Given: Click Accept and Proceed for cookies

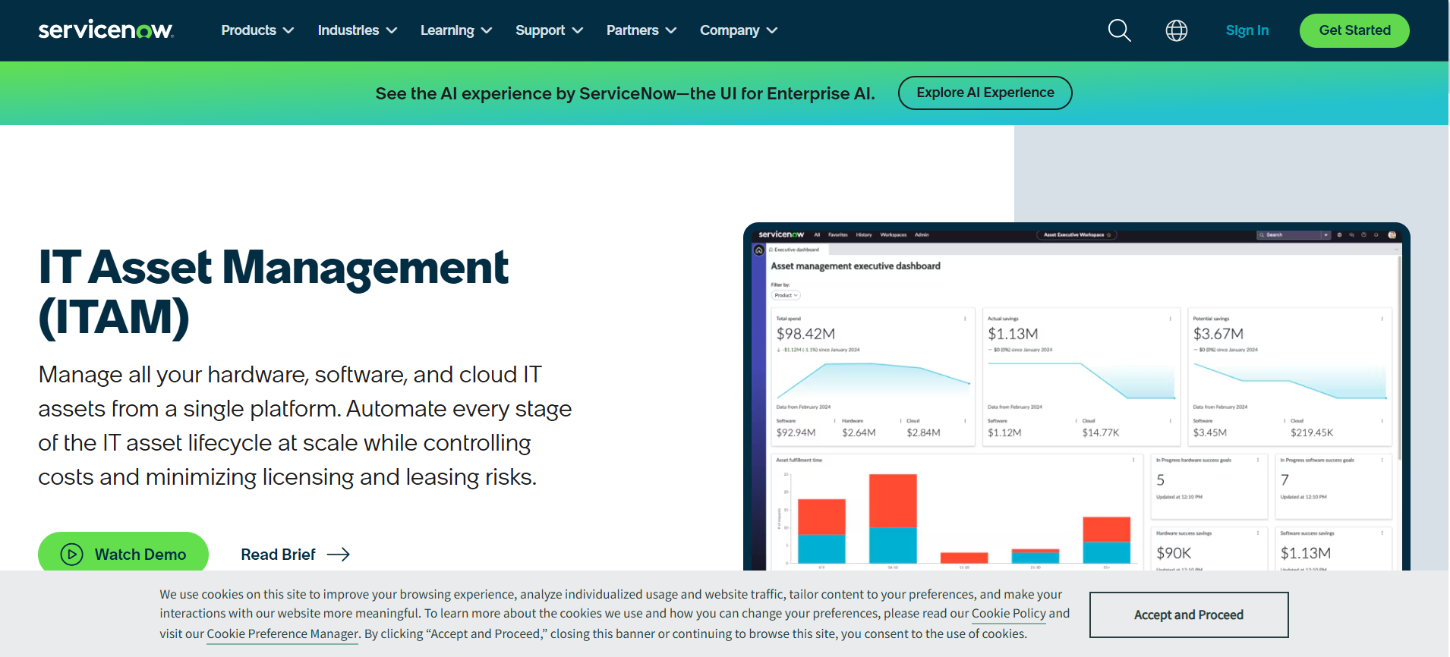Looking at the screenshot, I should (1188, 615).
